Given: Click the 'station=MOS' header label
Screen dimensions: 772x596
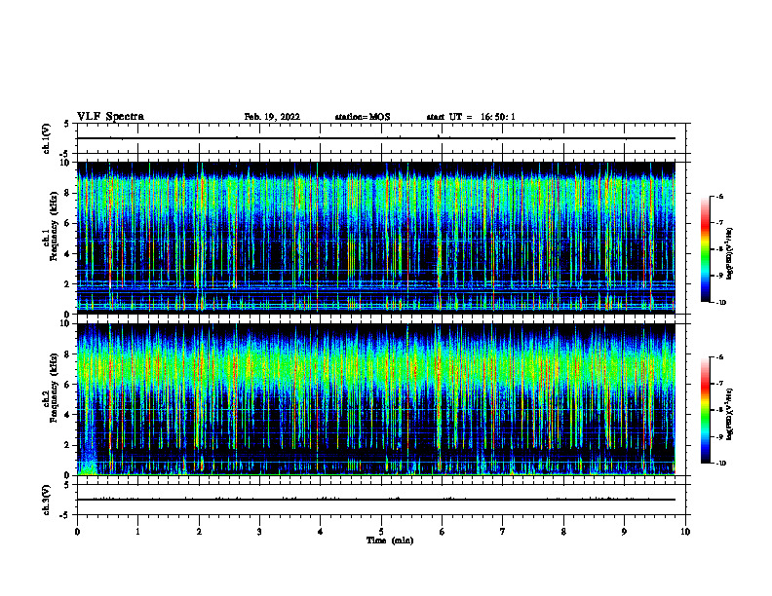Looking at the screenshot, I should tap(363, 117).
